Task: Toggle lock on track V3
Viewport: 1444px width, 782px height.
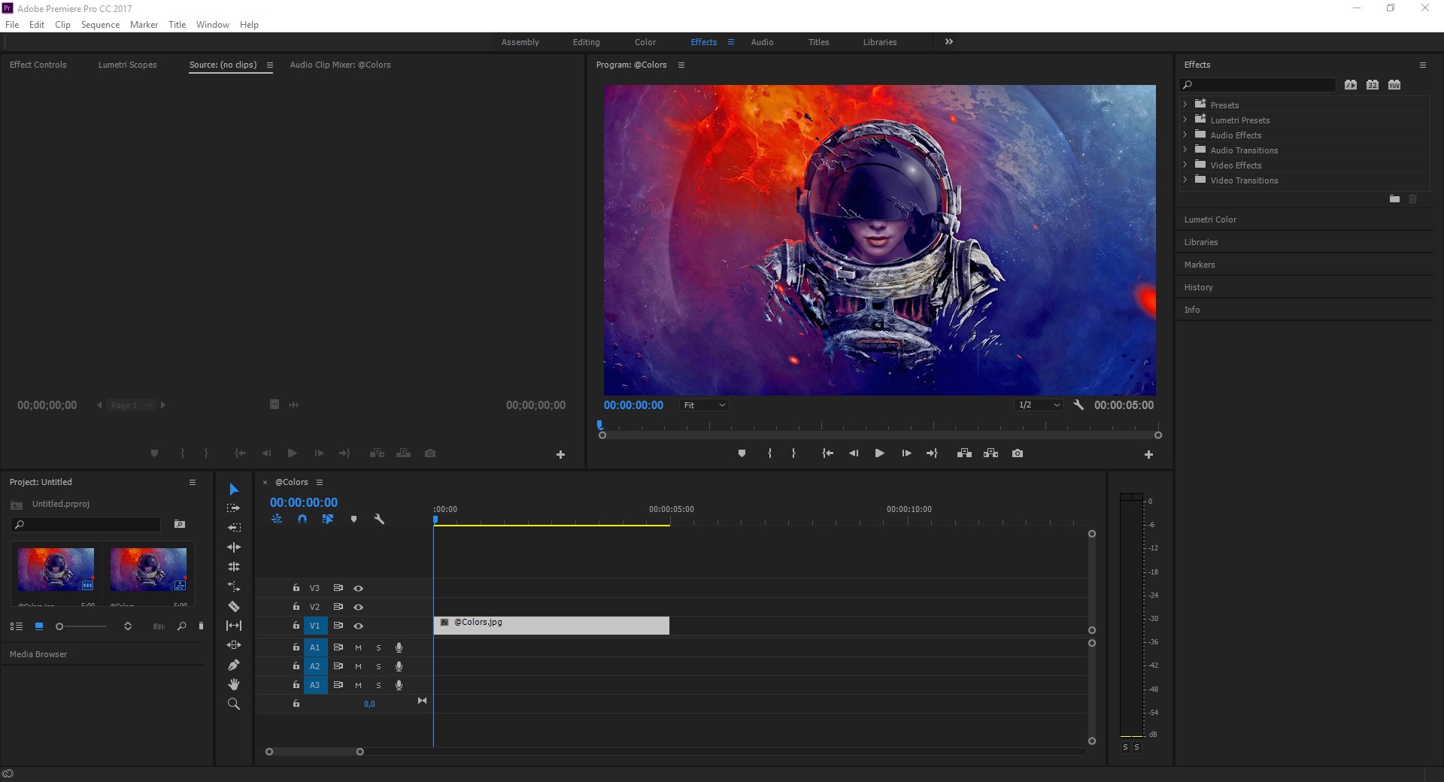Action: [x=296, y=588]
